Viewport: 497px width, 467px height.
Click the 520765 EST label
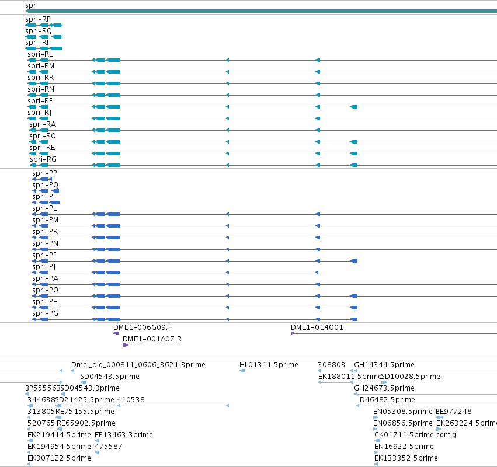[41, 424]
